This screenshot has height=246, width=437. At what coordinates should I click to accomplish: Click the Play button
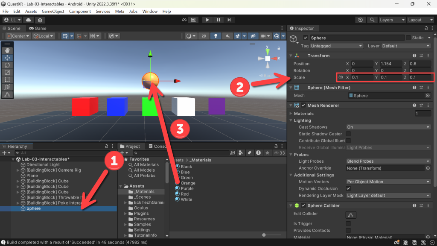[207, 20]
